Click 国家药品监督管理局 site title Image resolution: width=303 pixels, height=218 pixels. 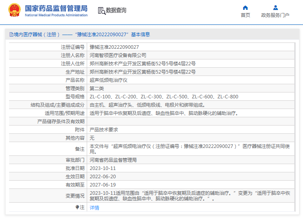(56, 8)
